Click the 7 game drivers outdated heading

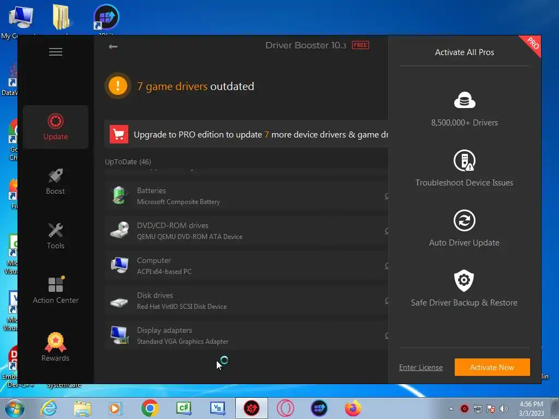(x=196, y=86)
